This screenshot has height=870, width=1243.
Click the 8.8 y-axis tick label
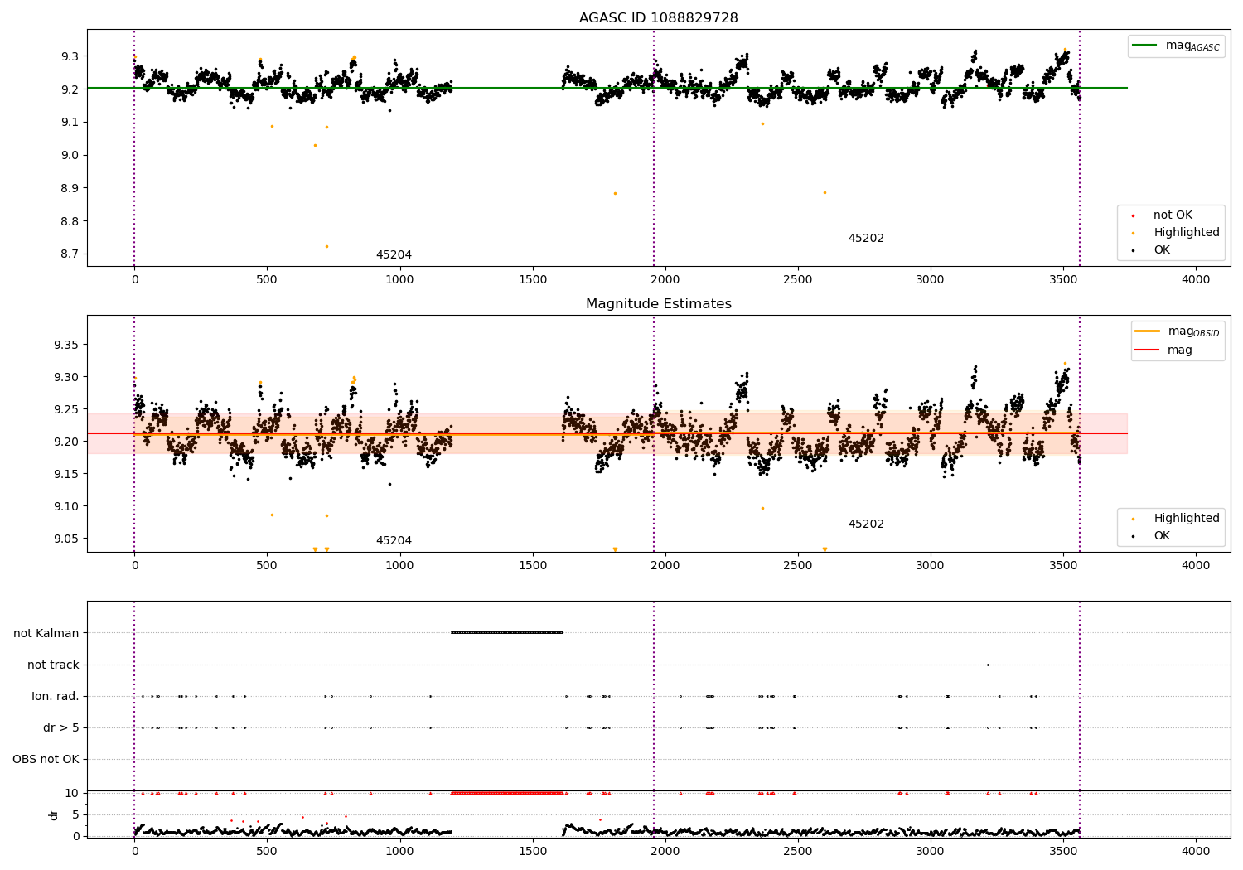click(x=70, y=221)
